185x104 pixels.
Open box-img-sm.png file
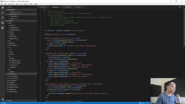click(21, 78)
